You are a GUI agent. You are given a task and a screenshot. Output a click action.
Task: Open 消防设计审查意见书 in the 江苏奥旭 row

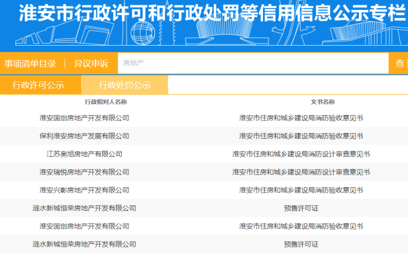(301, 154)
